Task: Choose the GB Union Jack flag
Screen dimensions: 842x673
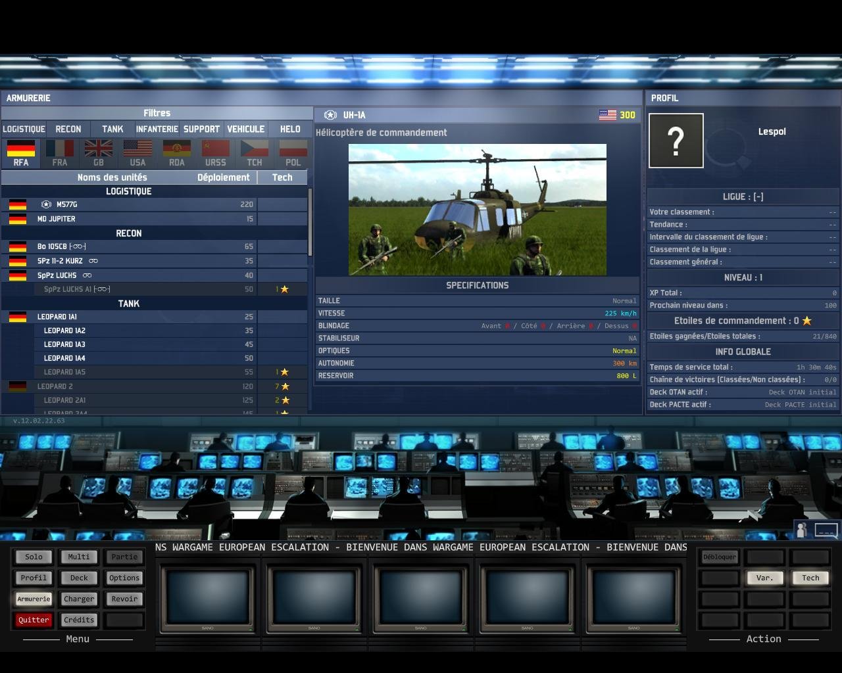Action: 99,152
